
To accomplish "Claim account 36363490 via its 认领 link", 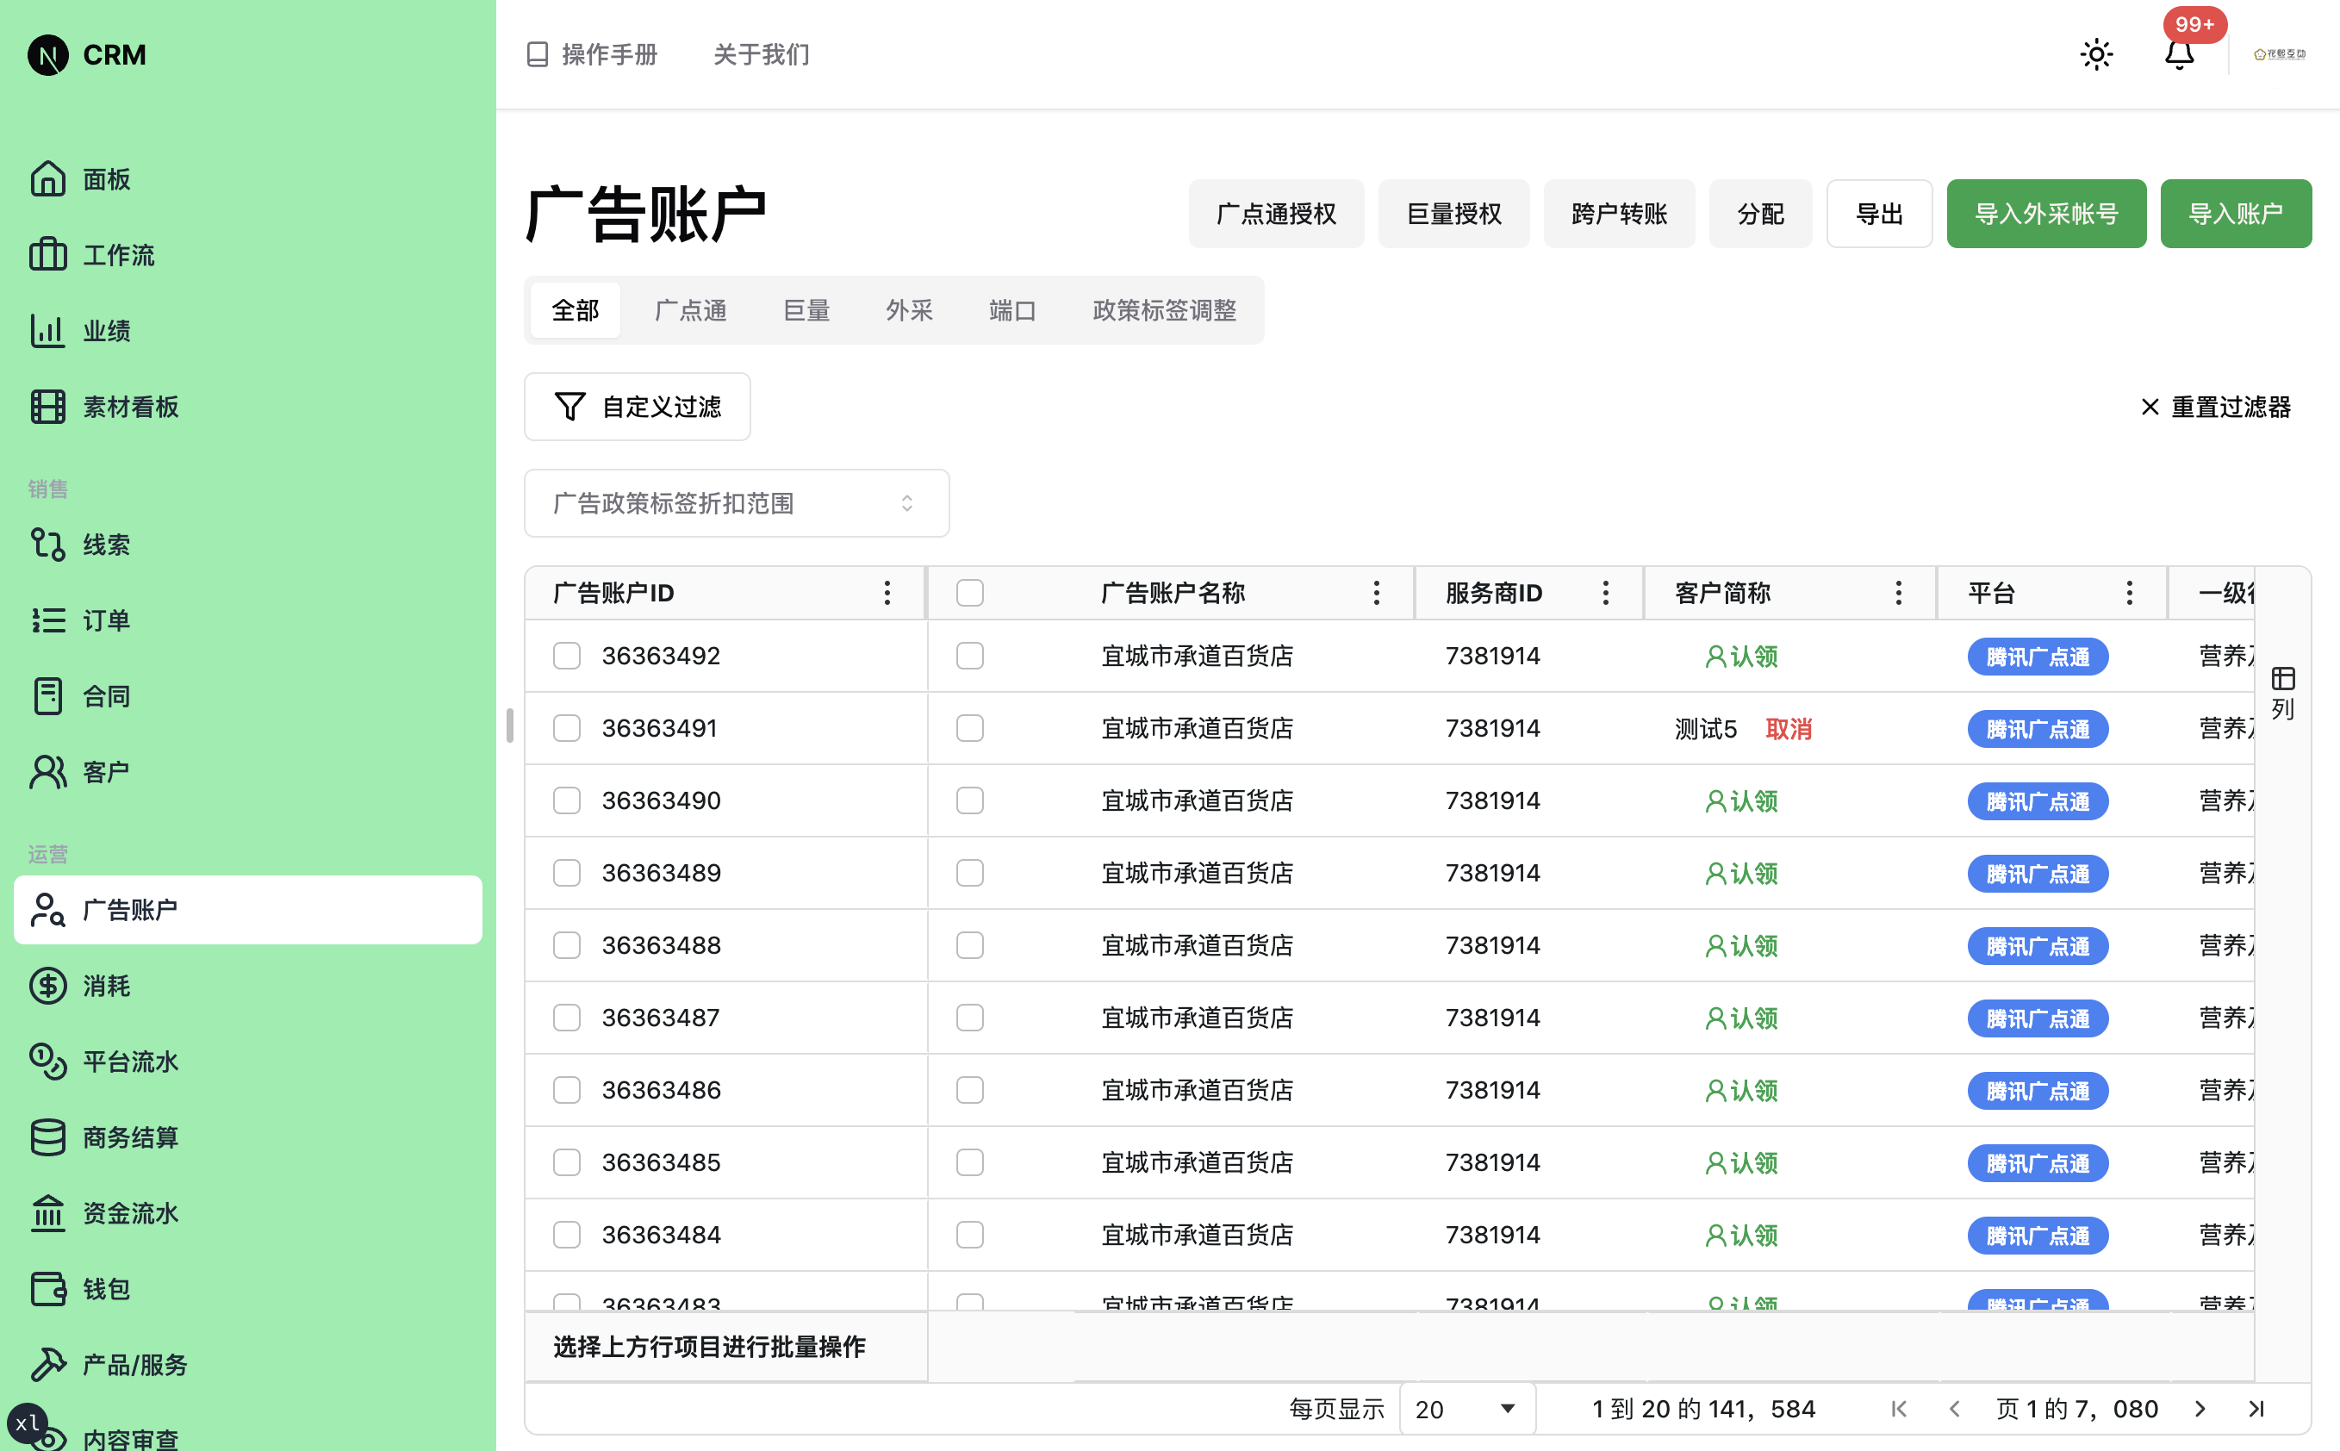I will (1741, 800).
